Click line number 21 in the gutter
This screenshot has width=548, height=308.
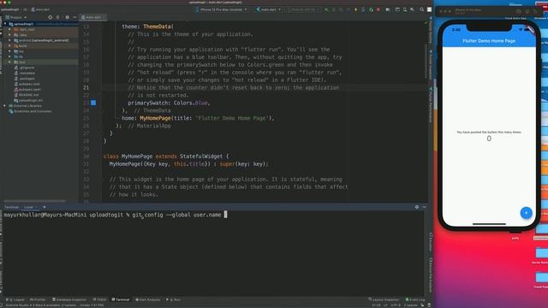tap(86, 87)
